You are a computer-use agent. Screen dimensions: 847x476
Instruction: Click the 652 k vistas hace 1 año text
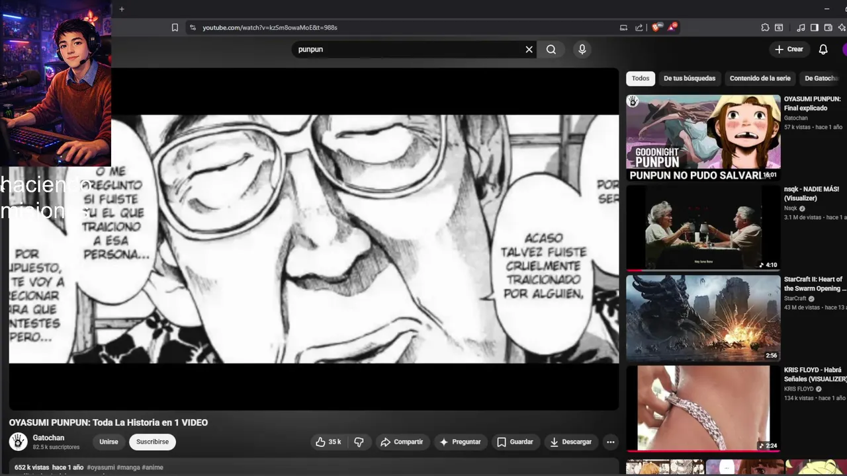point(49,467)
